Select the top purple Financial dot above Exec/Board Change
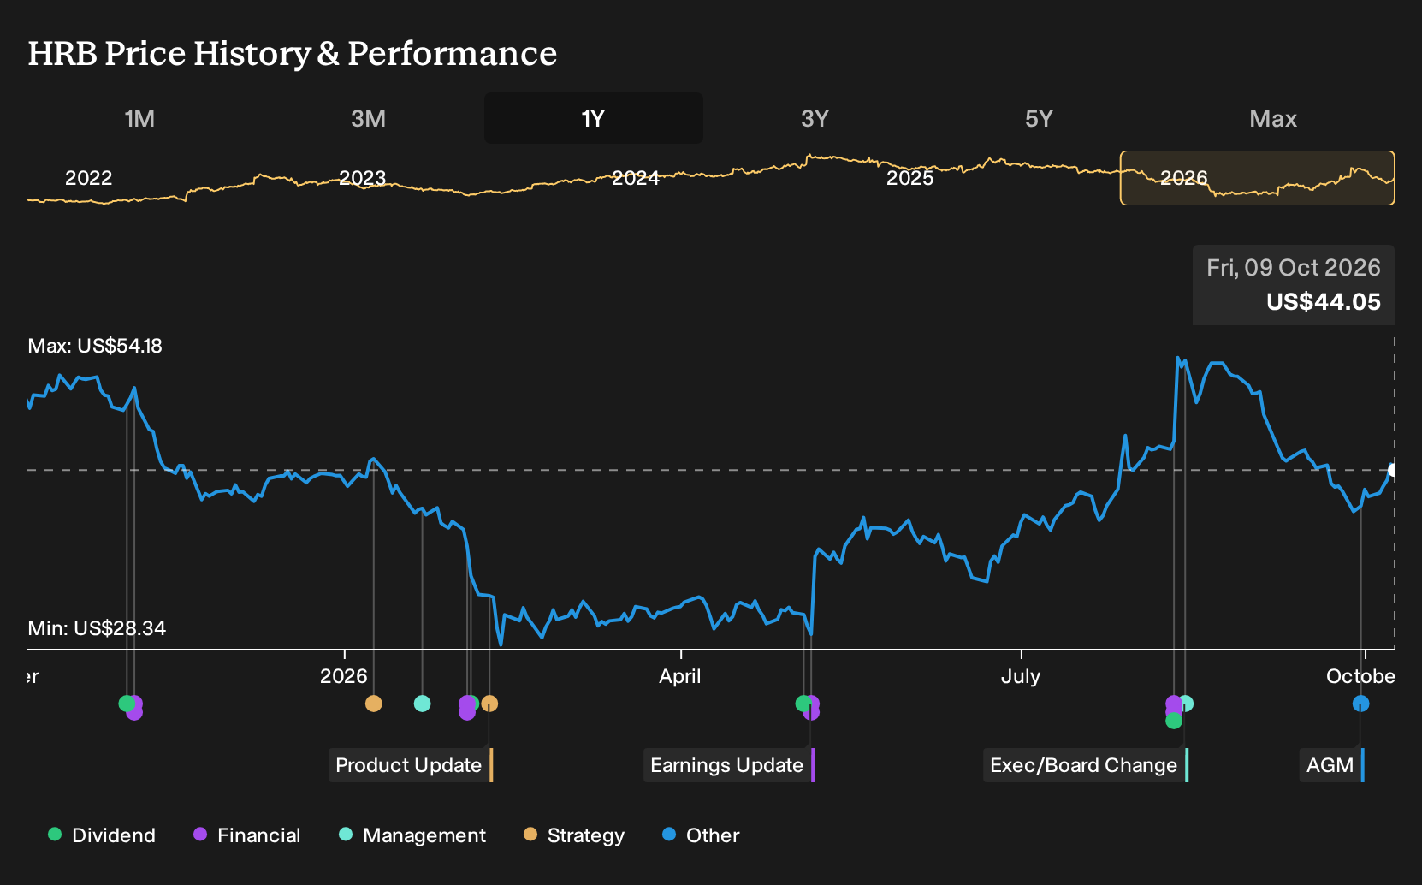Screen dimensions: 1422x885 [x=1174, y=704]
